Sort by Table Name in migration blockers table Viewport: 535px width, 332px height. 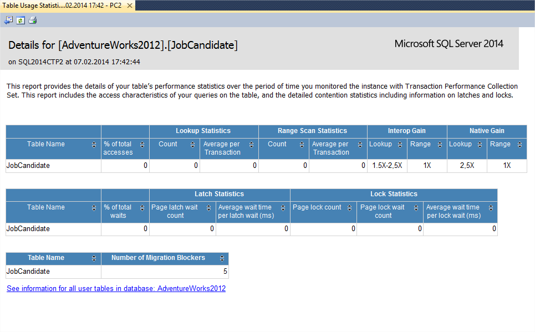(x=94, y=258)
